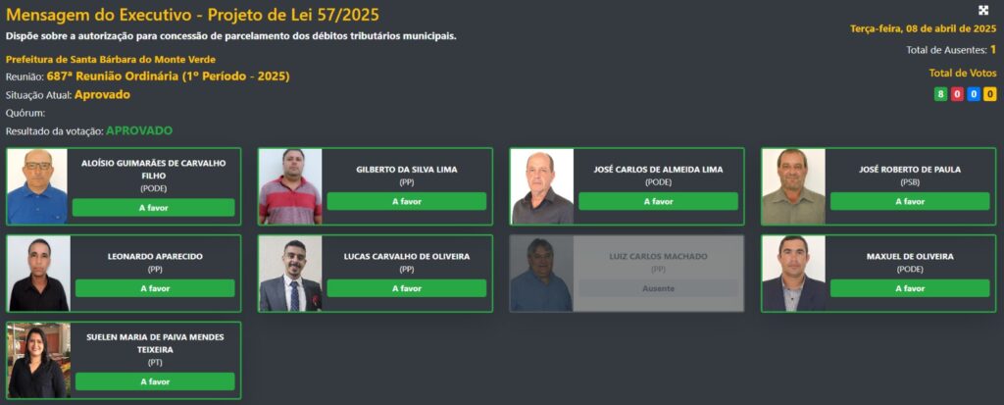The height and width of the screenshot is (405, 1004).
Task: Click the 'Ausente' status of Luiz Carlos Machado
Action: [x=658, y=288]
